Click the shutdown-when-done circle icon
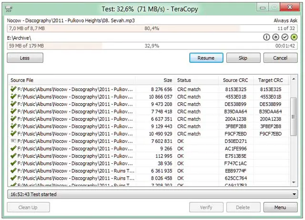 click(266, 37)
